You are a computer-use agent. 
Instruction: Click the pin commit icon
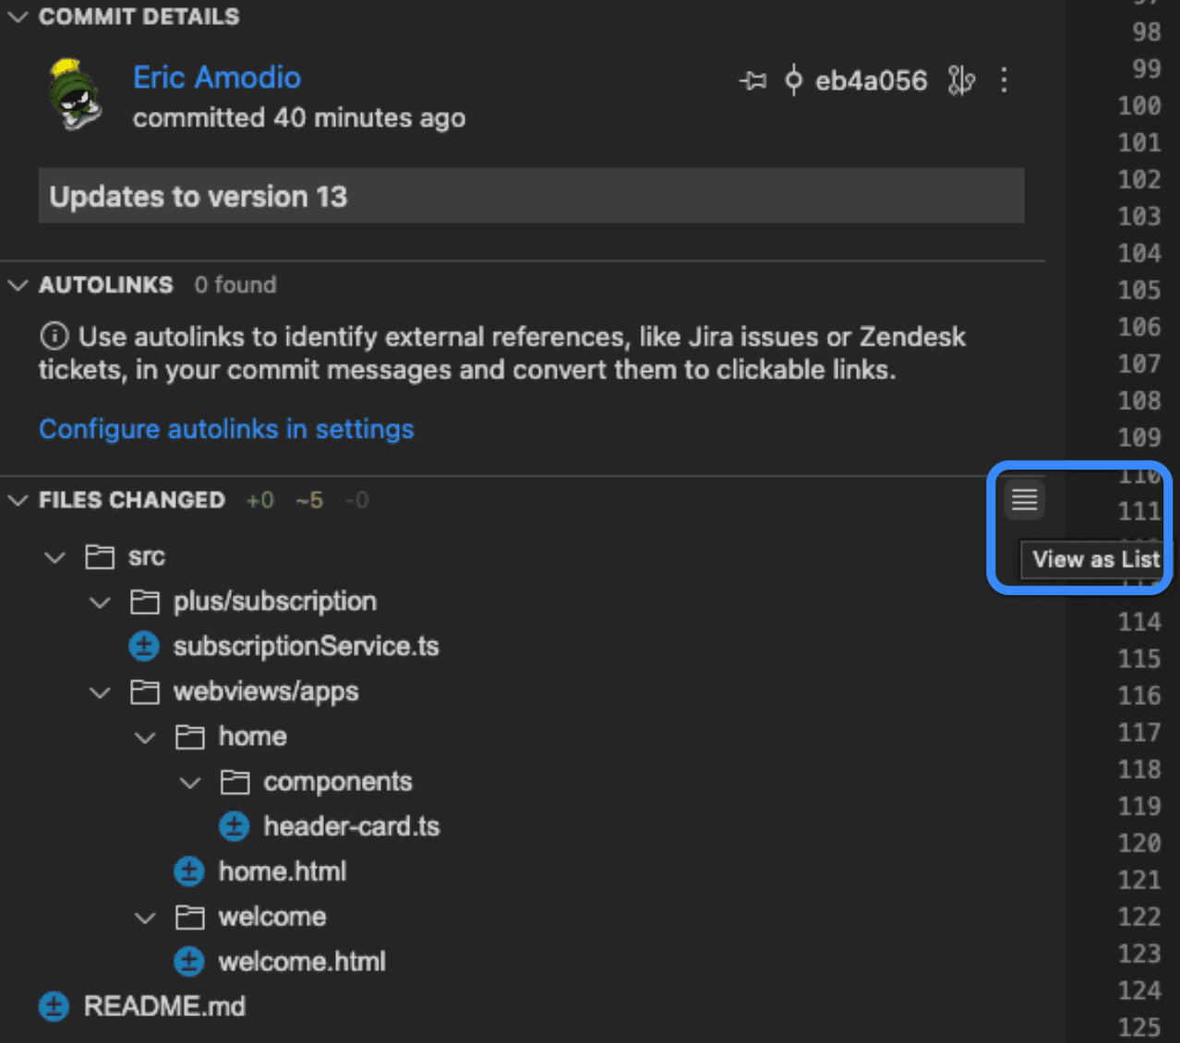(753, 81)
